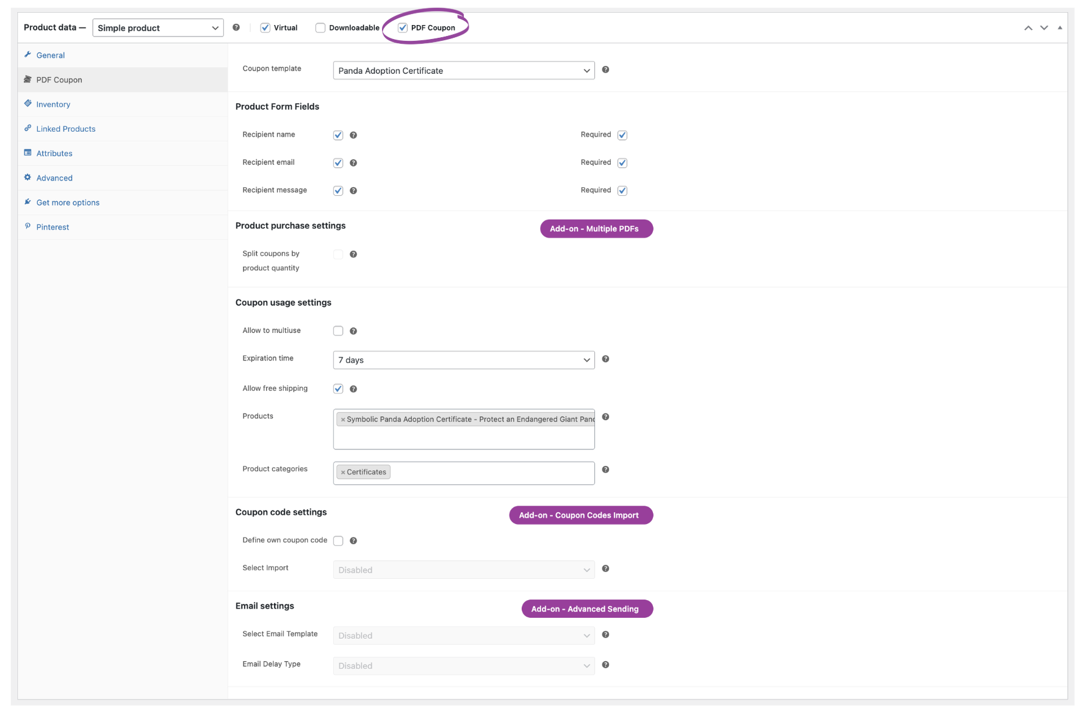Viewport: 1085px width, 716px height.
Task: Click the Add-on - Multiple PDFs button
Action: coord(596,229)
